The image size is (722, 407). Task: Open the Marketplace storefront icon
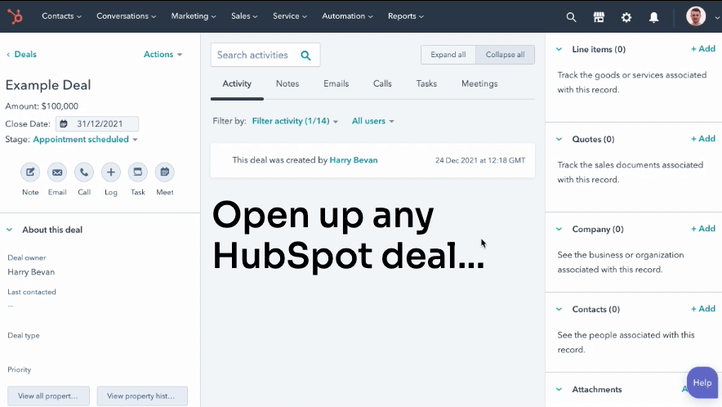599,17
